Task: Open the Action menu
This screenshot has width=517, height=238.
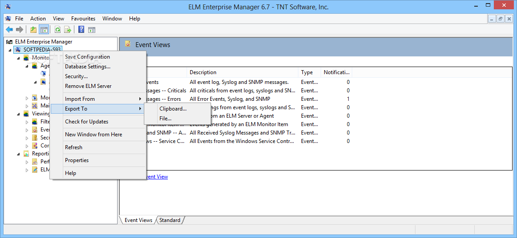Action: click(38, 18)
